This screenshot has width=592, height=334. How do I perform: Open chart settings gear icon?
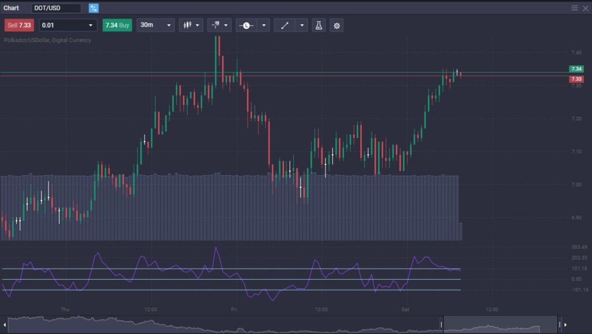tap(336, 25)
